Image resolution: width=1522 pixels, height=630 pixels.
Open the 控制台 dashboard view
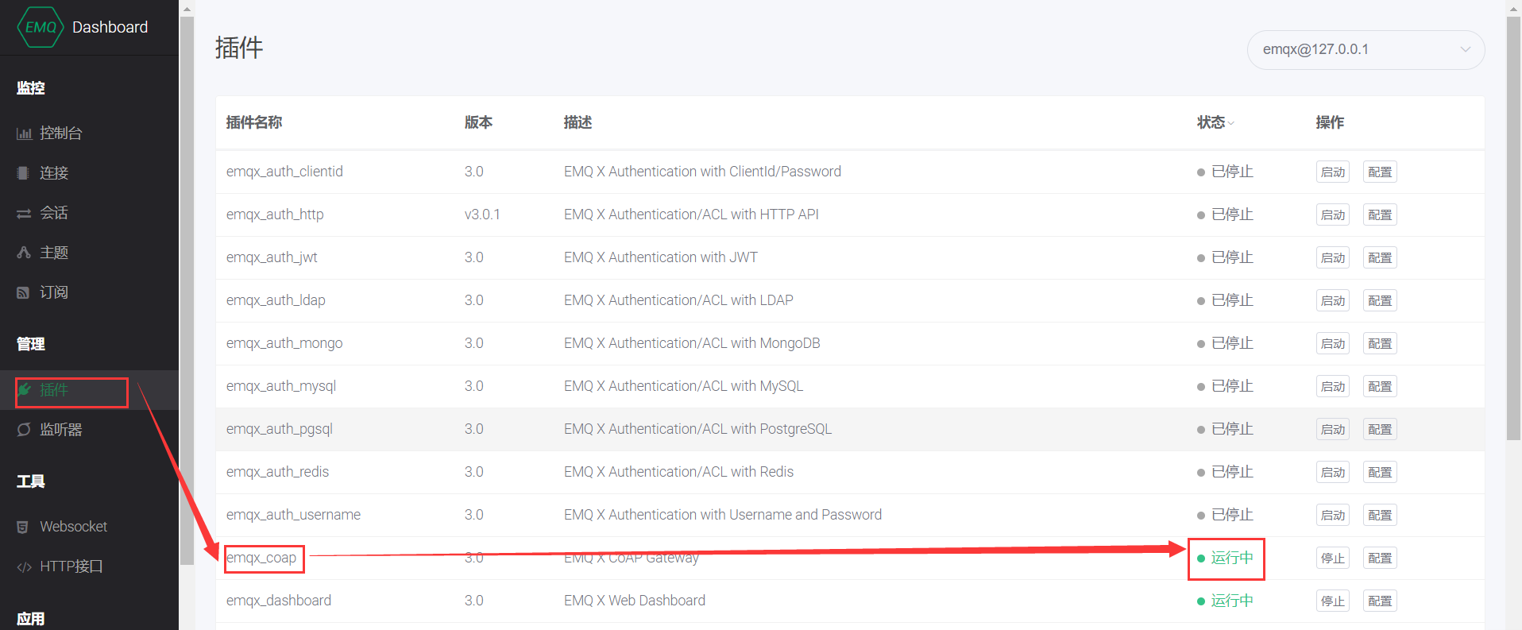[x=60, y=133]
